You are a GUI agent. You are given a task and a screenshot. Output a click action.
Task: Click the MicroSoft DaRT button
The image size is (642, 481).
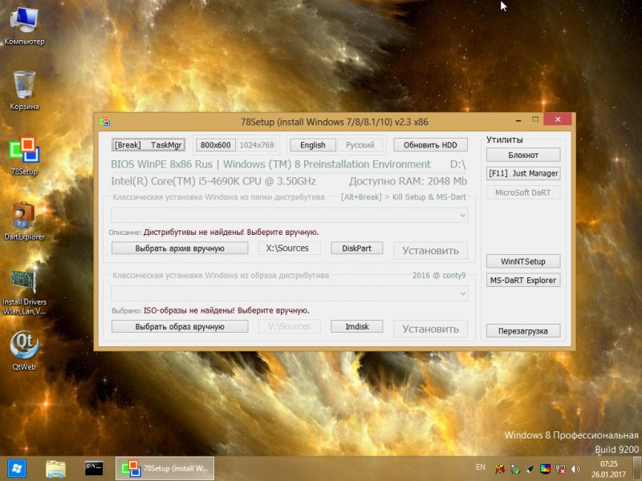pos(523,192)
